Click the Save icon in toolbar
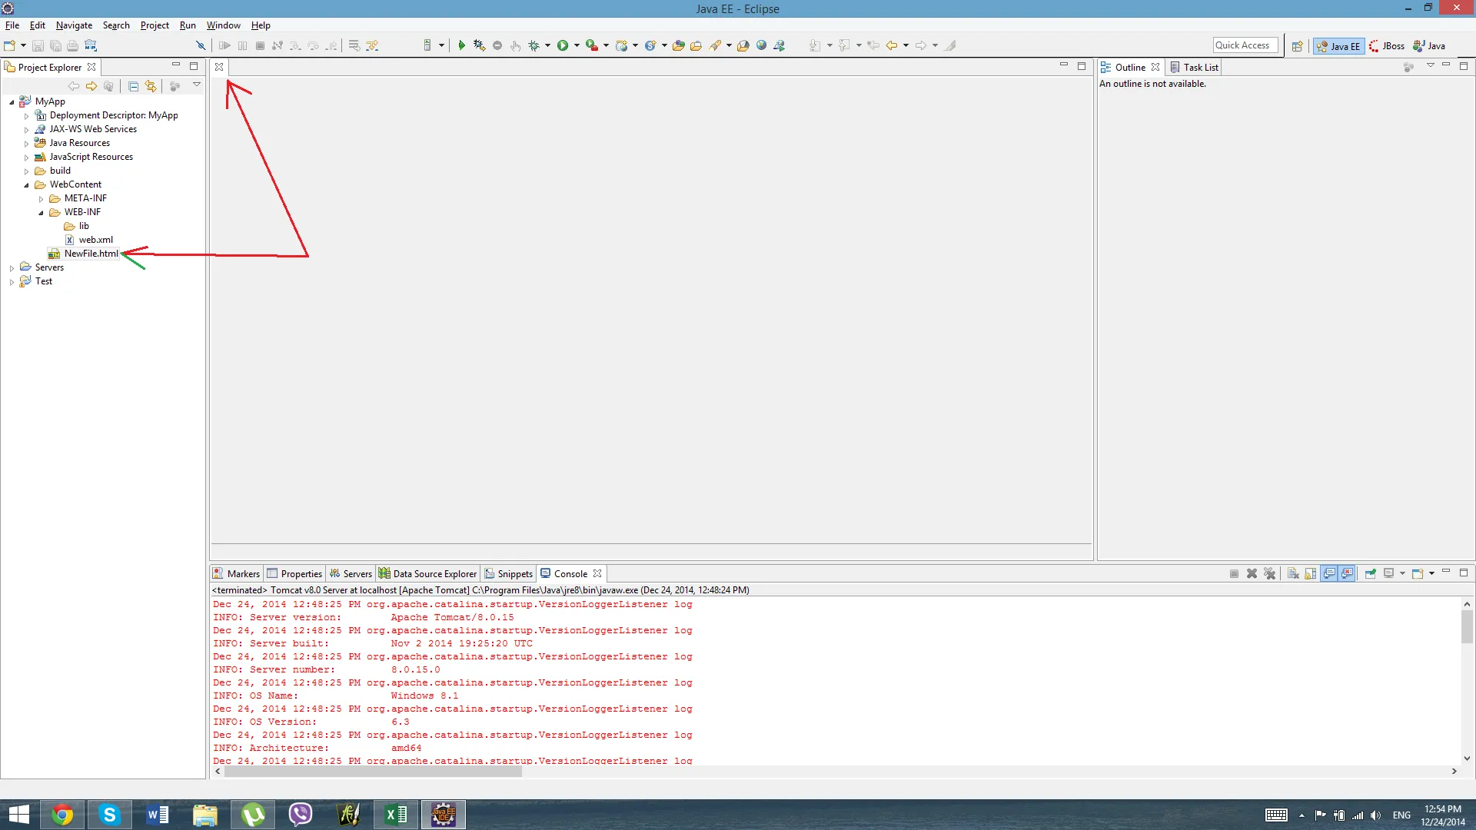This screenshot has width=1476, height=830. [x=38, y=46]
